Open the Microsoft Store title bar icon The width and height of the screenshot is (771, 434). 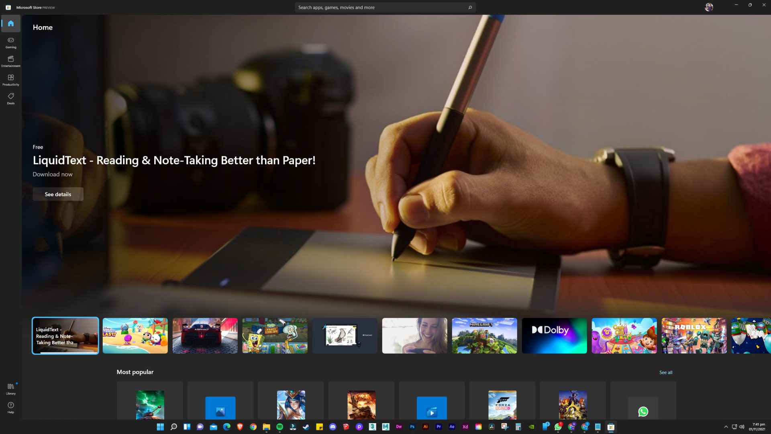[x=8, y=7]
